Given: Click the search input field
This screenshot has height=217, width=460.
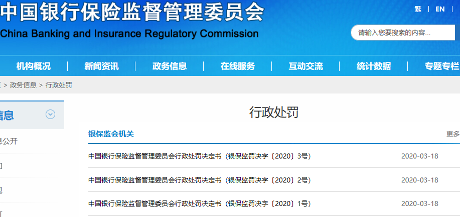Looking at the screenshot, I should pos(403,33).
